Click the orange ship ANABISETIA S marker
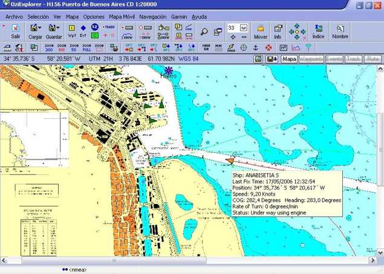This screenshot has width=384, height=274. [230, 161]
